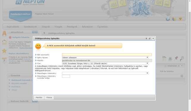Open the Cím address dropdown
This screenshot has height=111, width=191.
[105, 64]
